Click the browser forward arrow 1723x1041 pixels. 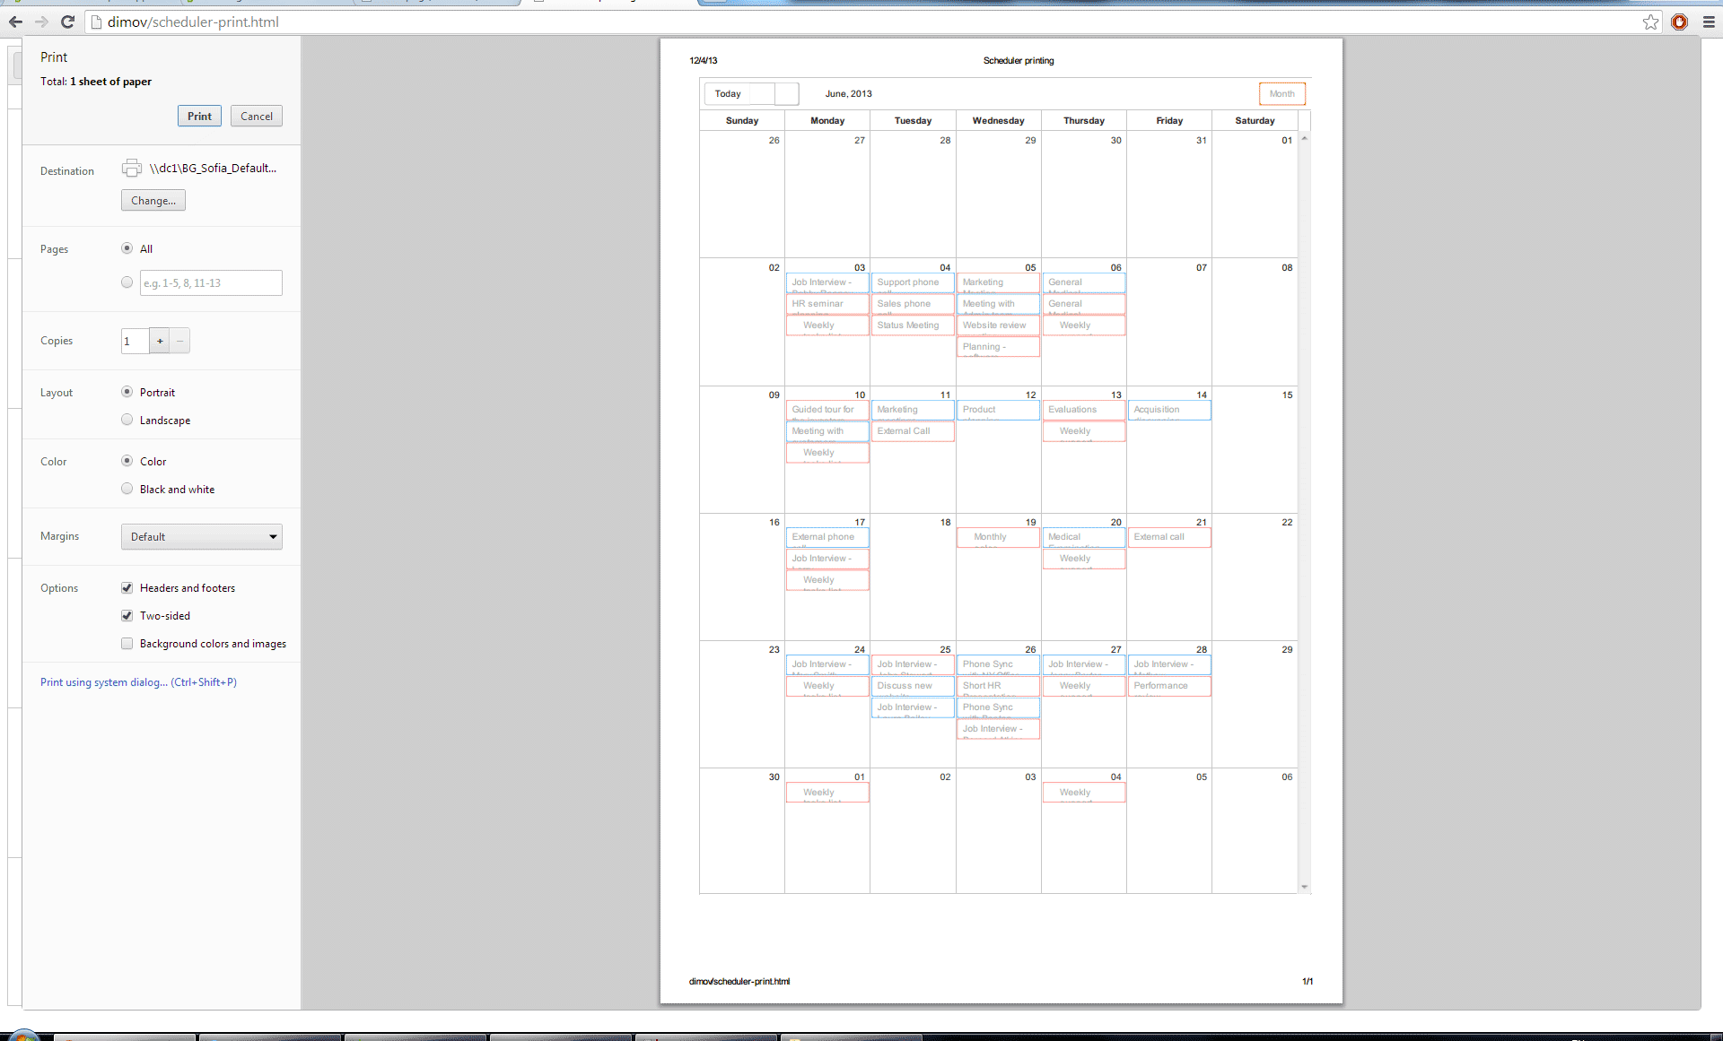click(x=41, y=22)
